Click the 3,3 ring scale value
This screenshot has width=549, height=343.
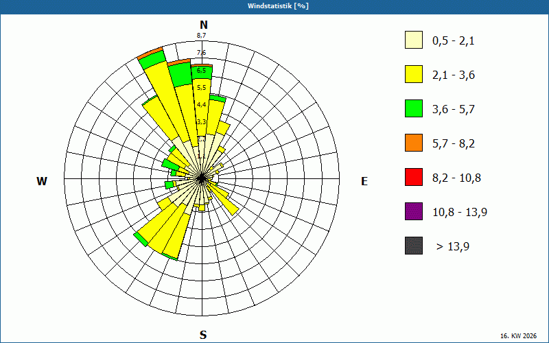pyautogui.click(x=201, y=122)
